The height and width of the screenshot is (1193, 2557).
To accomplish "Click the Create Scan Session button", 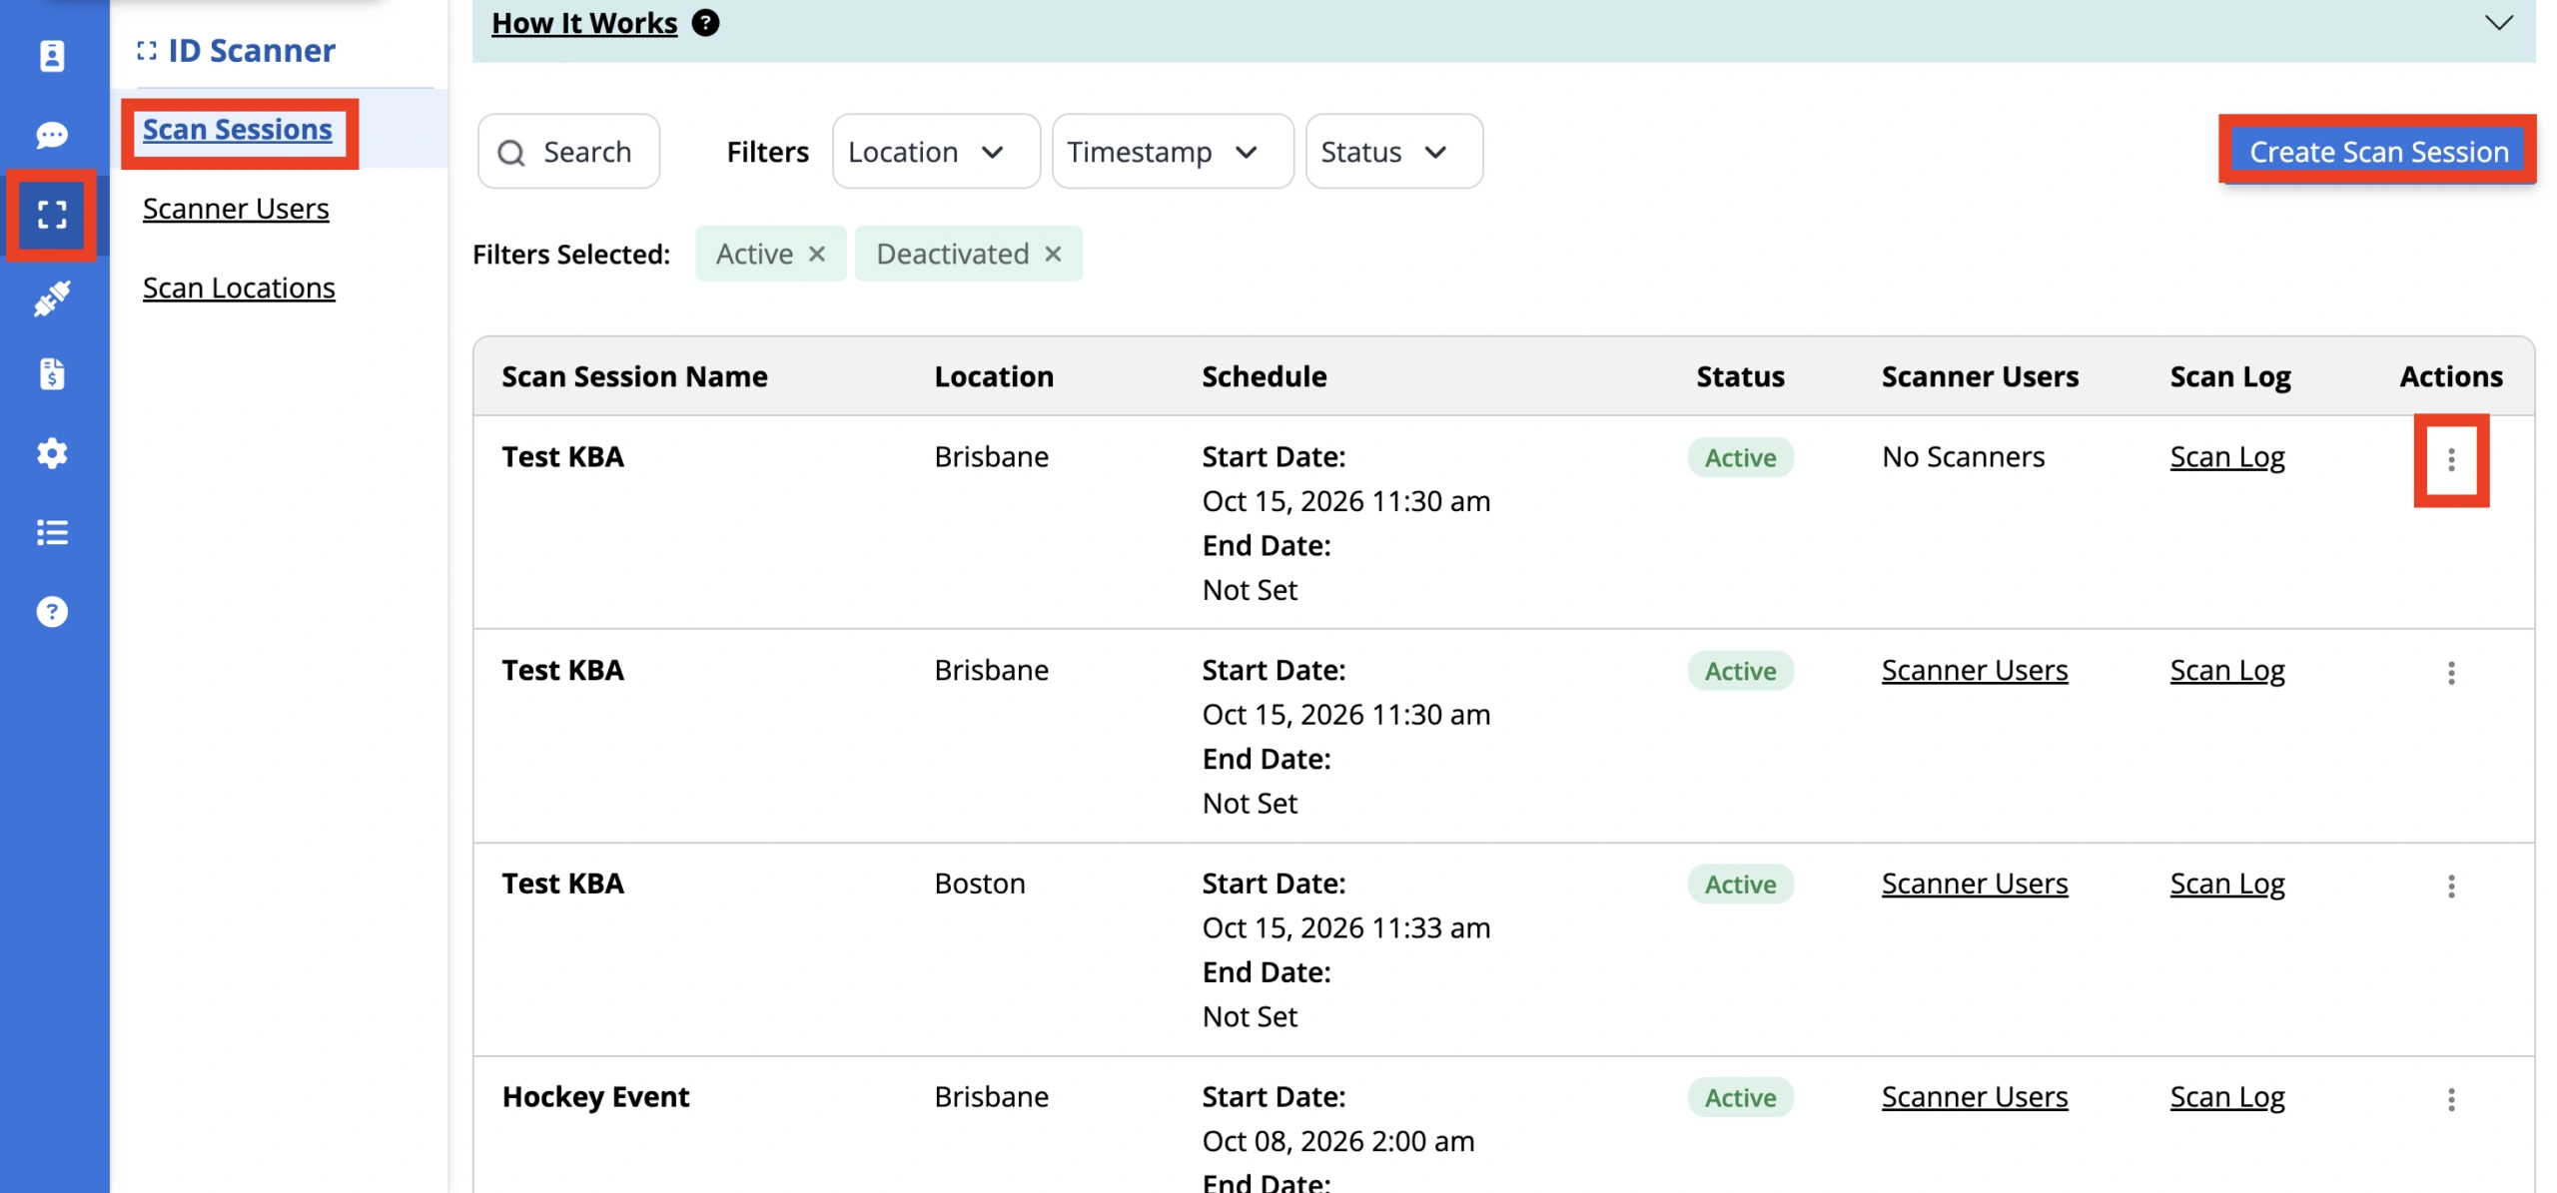I will pos(2378,152).
